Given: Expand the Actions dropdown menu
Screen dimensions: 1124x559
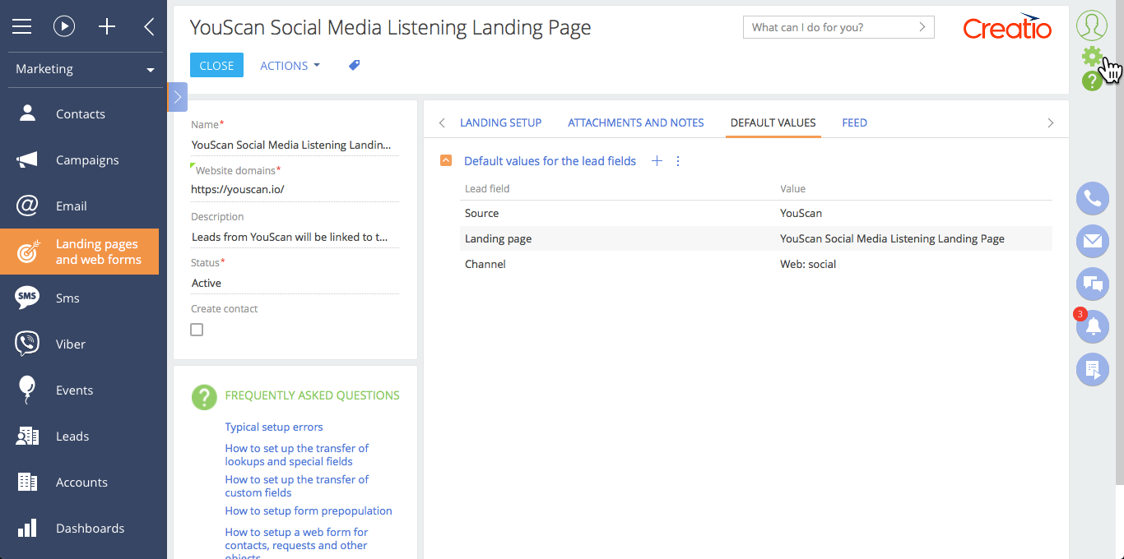Looking at the screenshot, I should [x=290, y=66].
